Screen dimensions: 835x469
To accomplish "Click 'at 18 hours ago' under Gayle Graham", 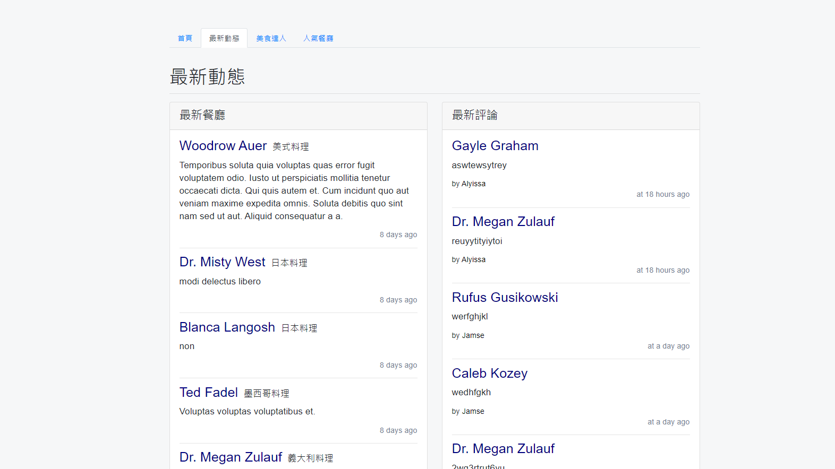I will (663, 195).
